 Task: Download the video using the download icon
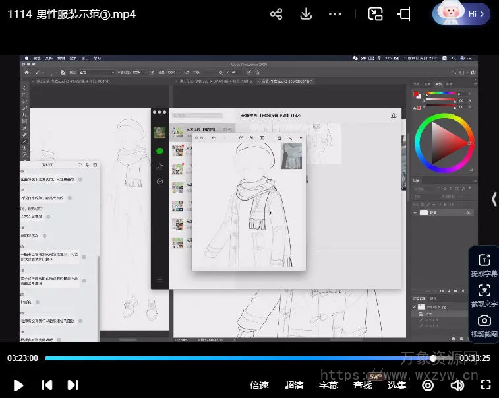[x=306, y=14]
